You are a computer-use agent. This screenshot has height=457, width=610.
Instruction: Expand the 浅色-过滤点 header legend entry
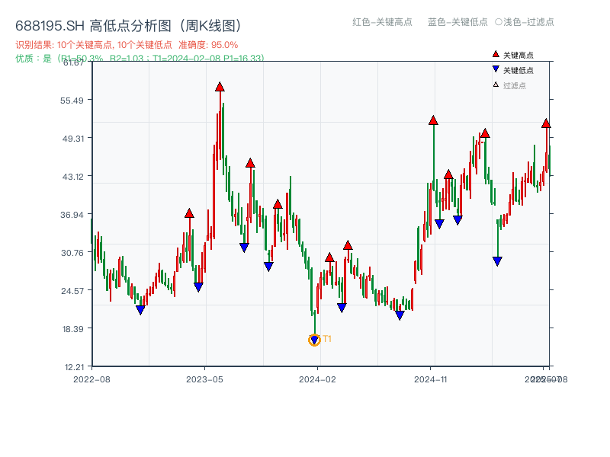click(x=526, y=23)
